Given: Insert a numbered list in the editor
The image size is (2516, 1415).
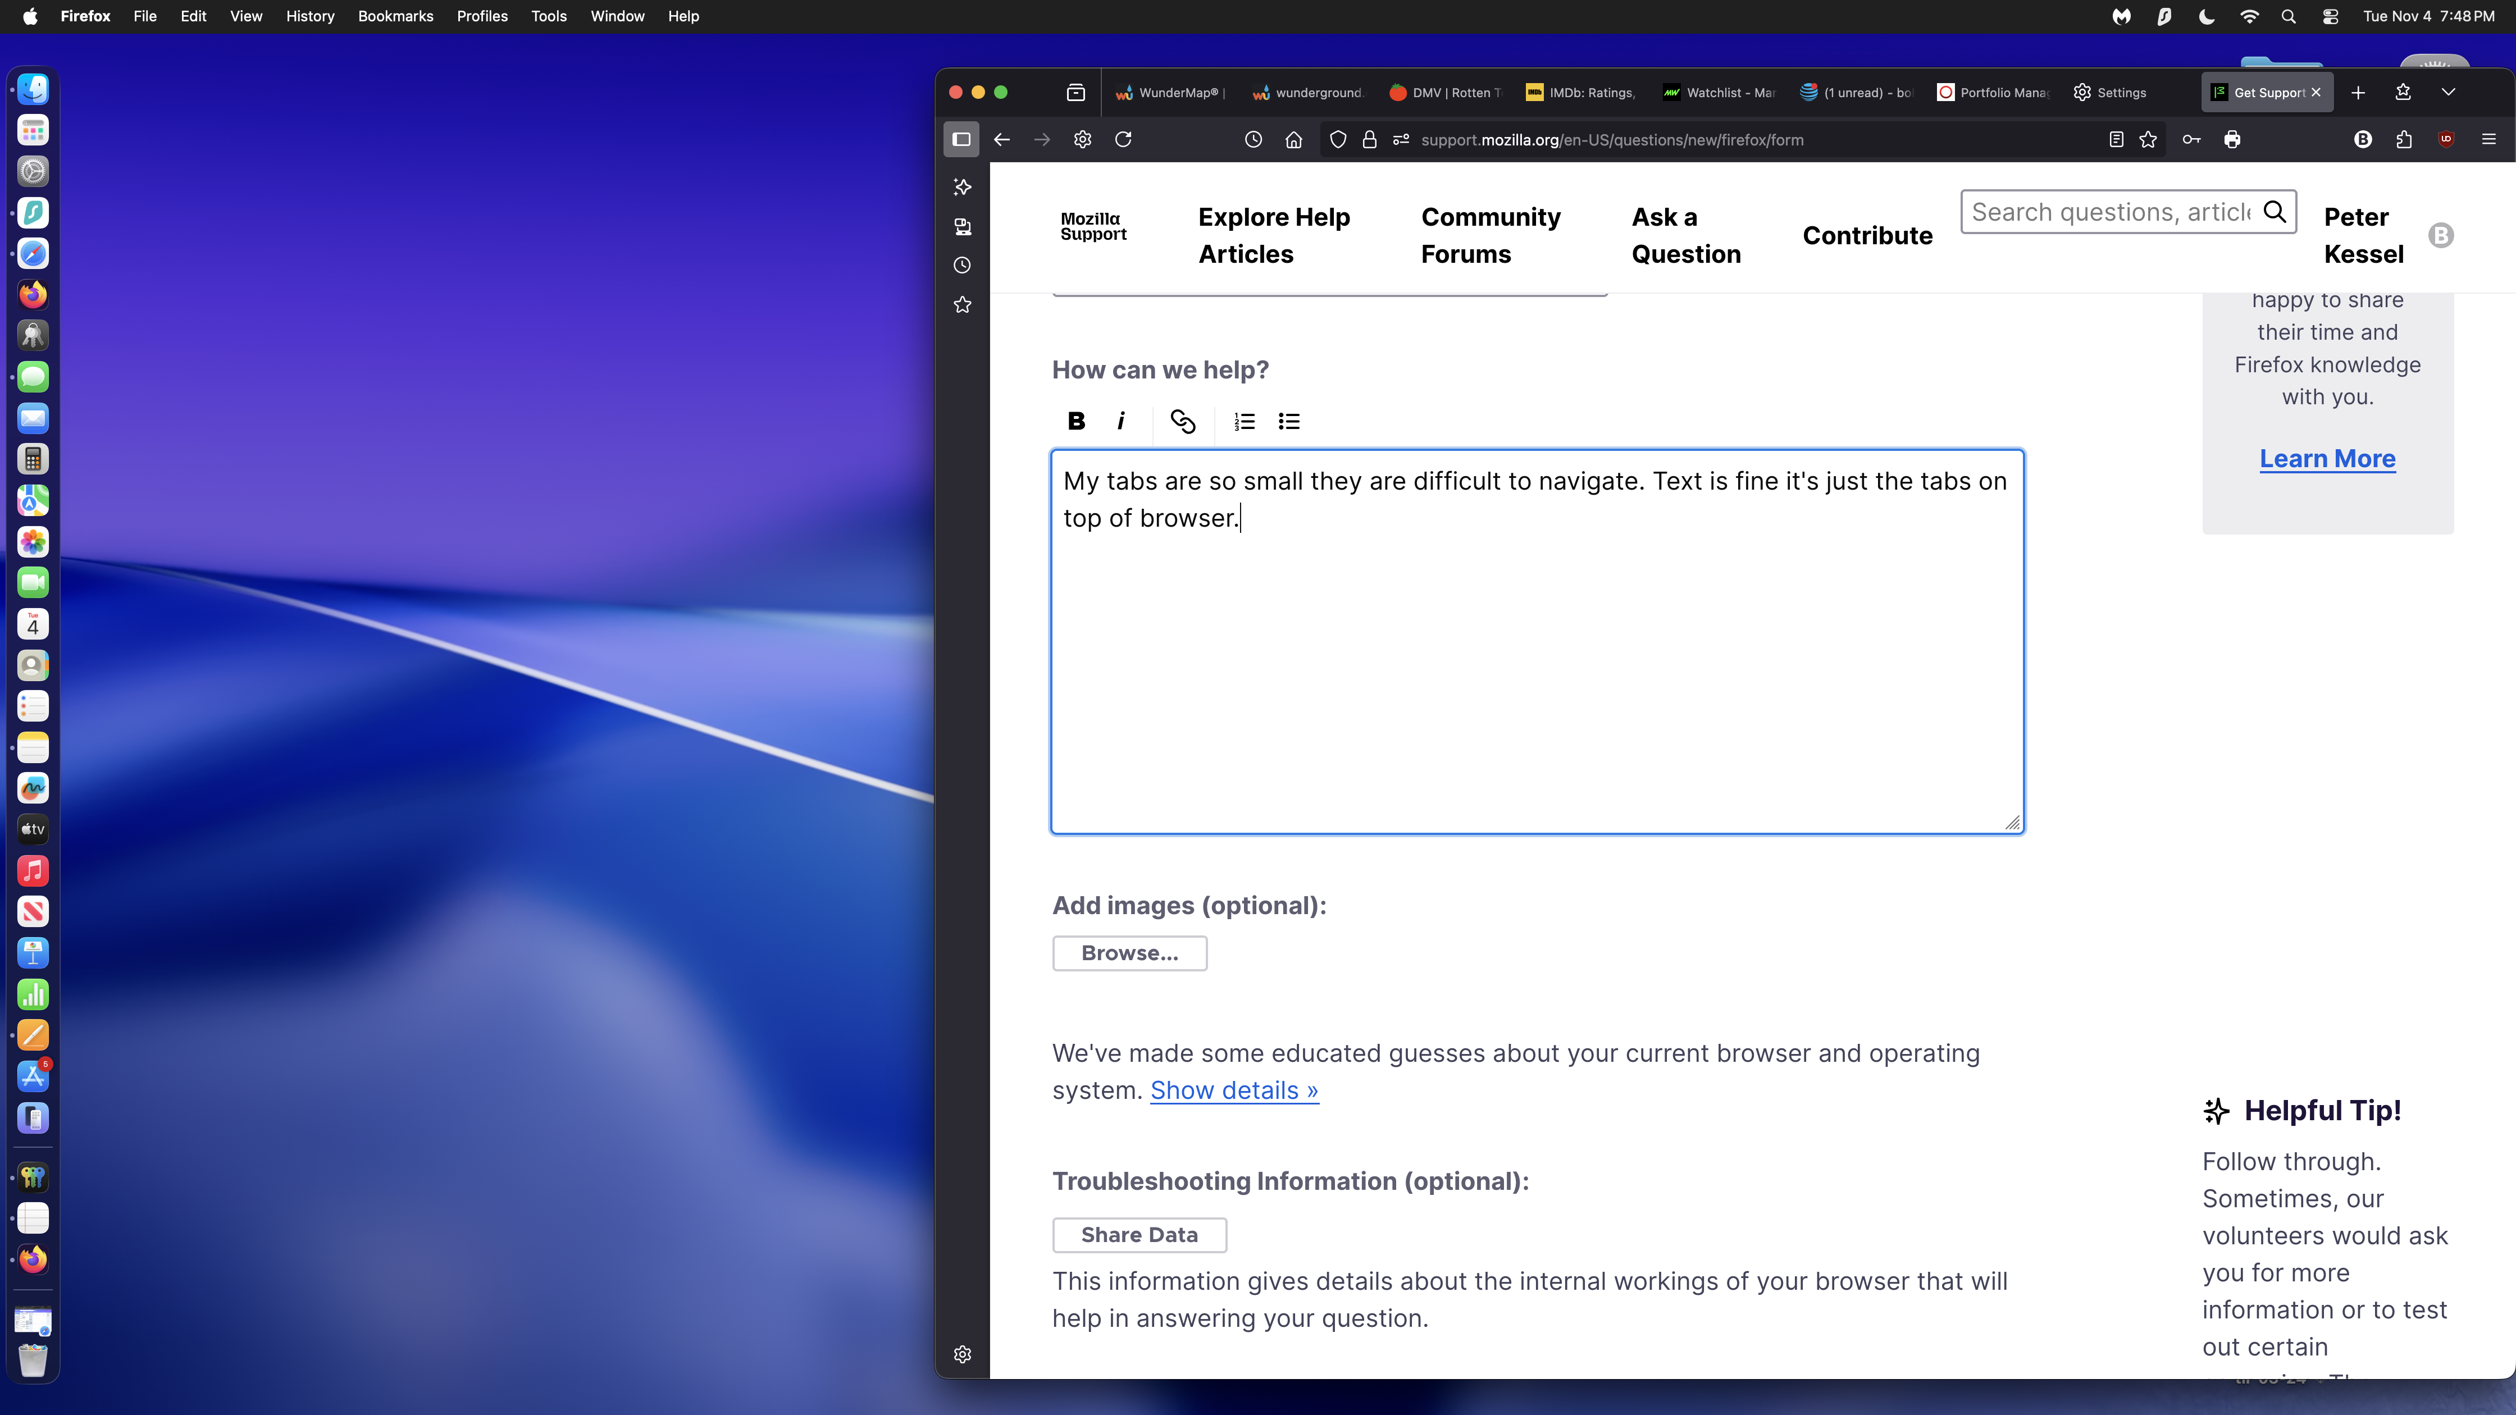Looking at the screenshot, I should [1243, 421].
